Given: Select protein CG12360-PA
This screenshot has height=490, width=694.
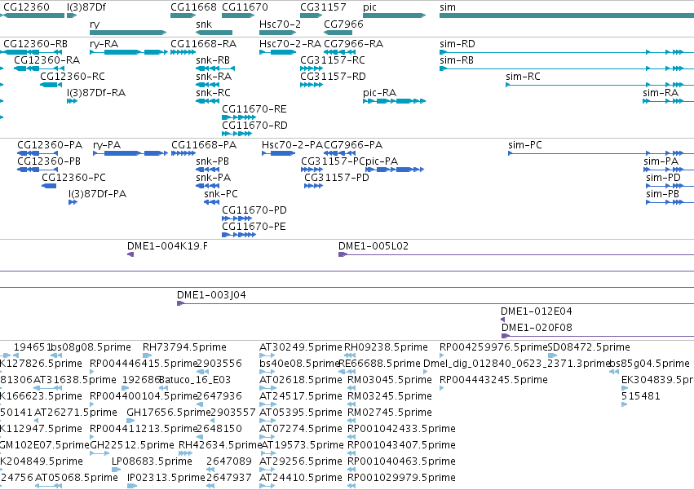Looking at the screenshot, I should point(50,145).
